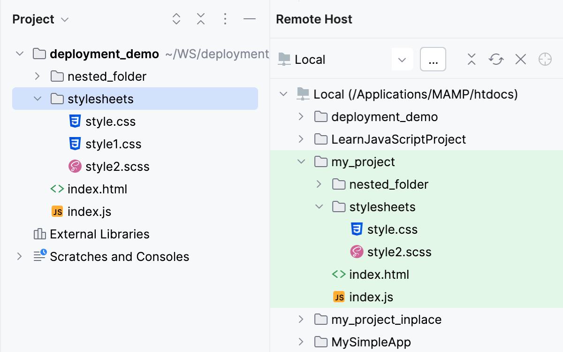563x352 pixels.
Task: Open the Project panel options kebab menu
Action: click(x=225, y=19)
